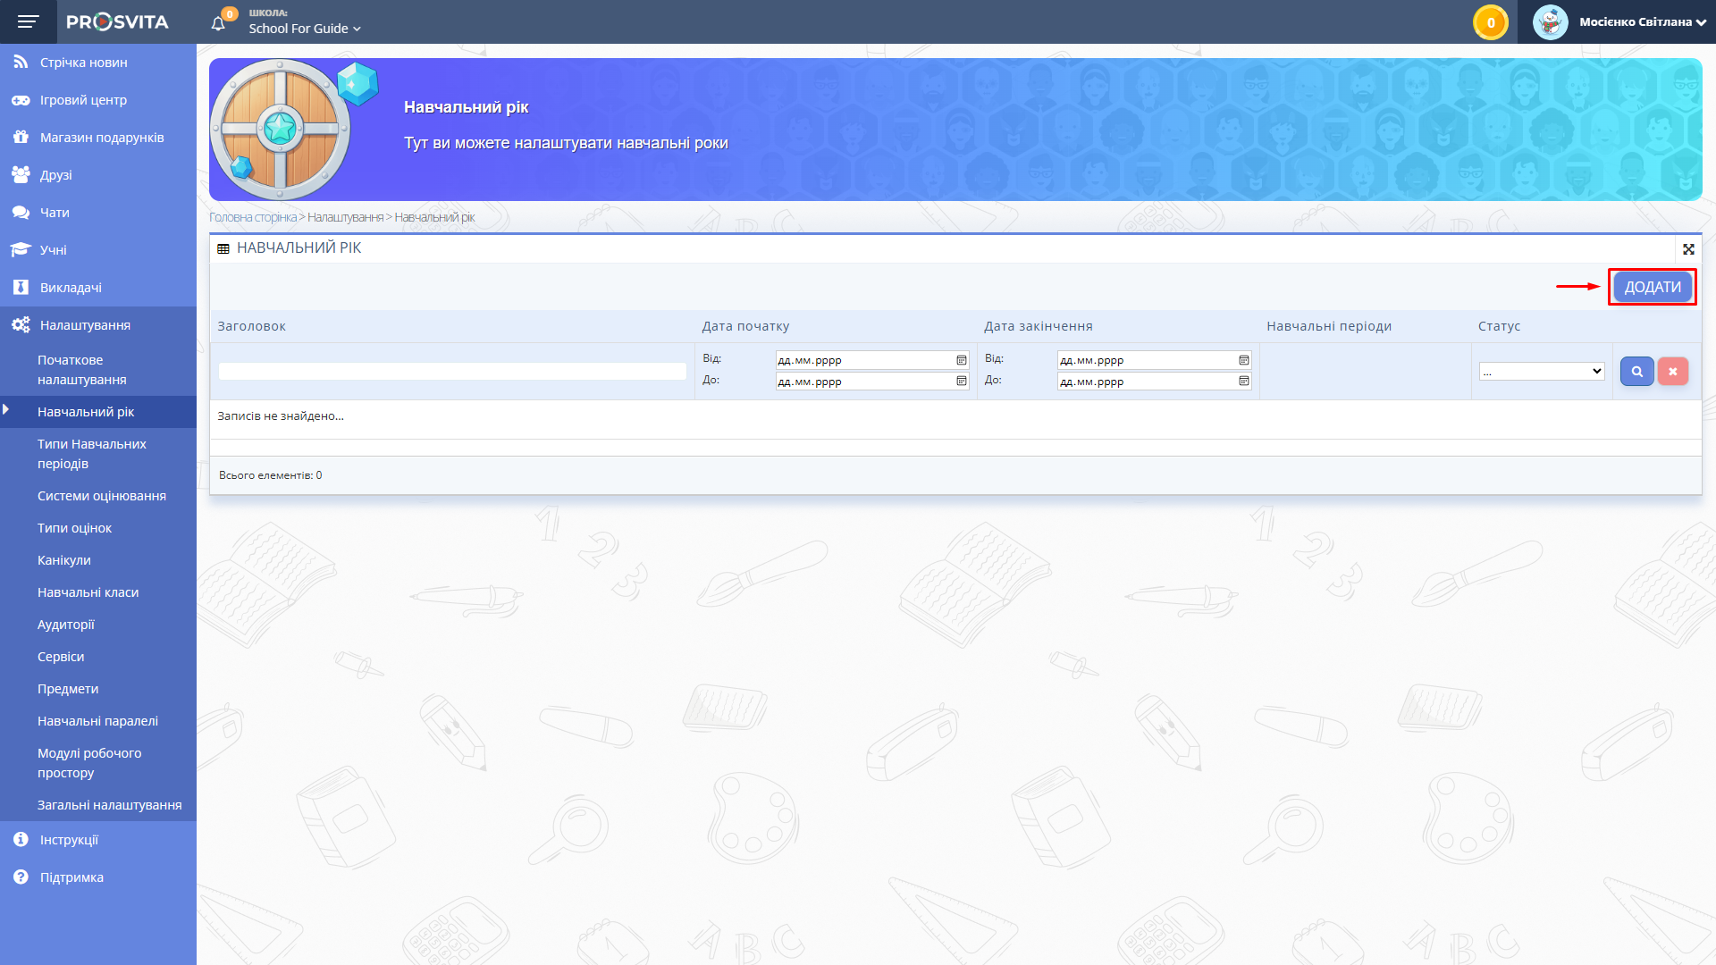Screen dimensions: 1716x965
Task: Click the snowman user avatar
Action: coord(1550,22)
